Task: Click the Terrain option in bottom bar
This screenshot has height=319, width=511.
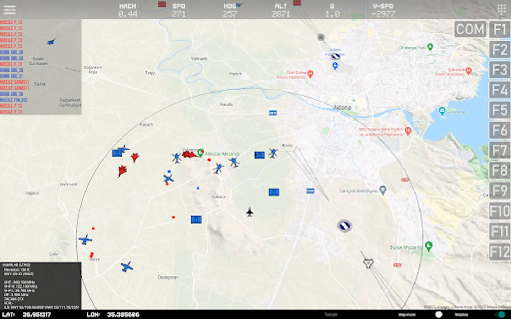Action: (x=331, y=314)
